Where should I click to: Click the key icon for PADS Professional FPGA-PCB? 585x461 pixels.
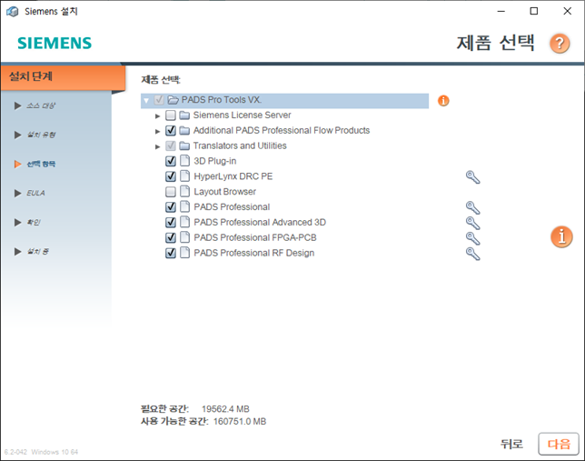(472, 238)
